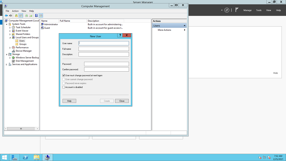Screen dimensions: 286x161
Task: Toggle the Show/Hide Action Pane icon
Action: point(41,16)
